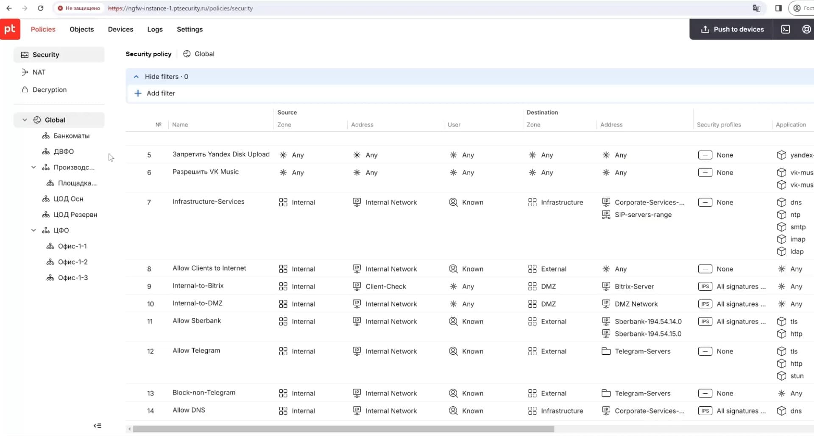This screenshot has width=814, height=436.
Task: Collapse the Global tree node
Action: [25, 120]
